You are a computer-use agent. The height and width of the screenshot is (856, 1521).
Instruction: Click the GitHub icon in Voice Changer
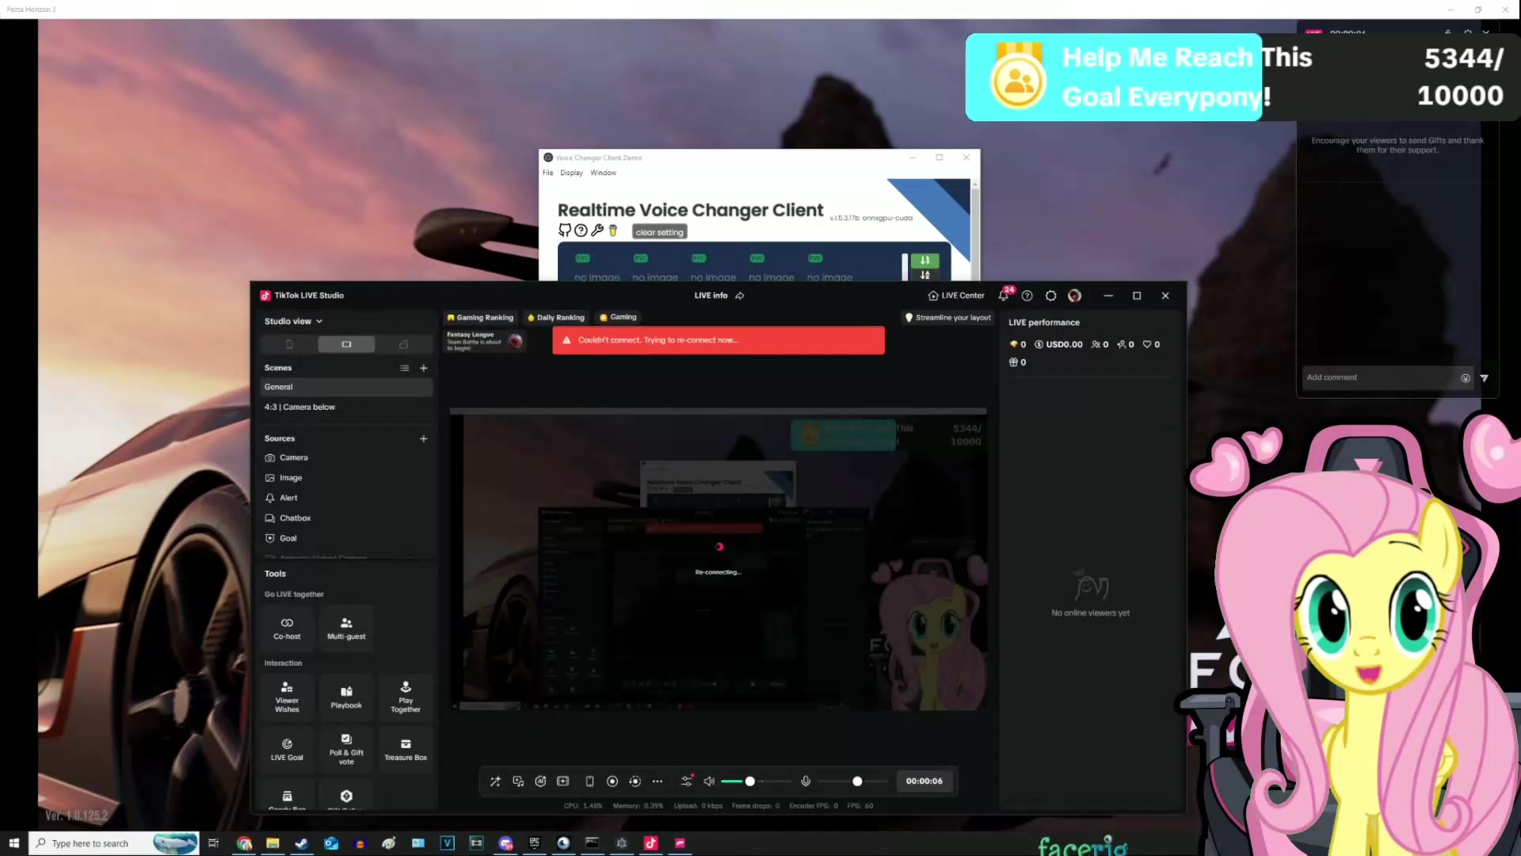point(564,230)
